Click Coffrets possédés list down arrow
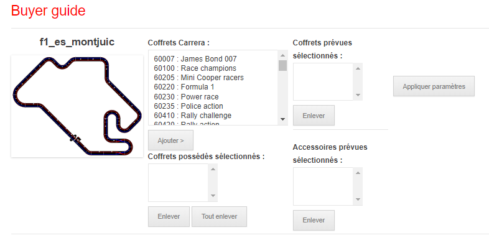The image size is (489, 238). tap(213, 196)
